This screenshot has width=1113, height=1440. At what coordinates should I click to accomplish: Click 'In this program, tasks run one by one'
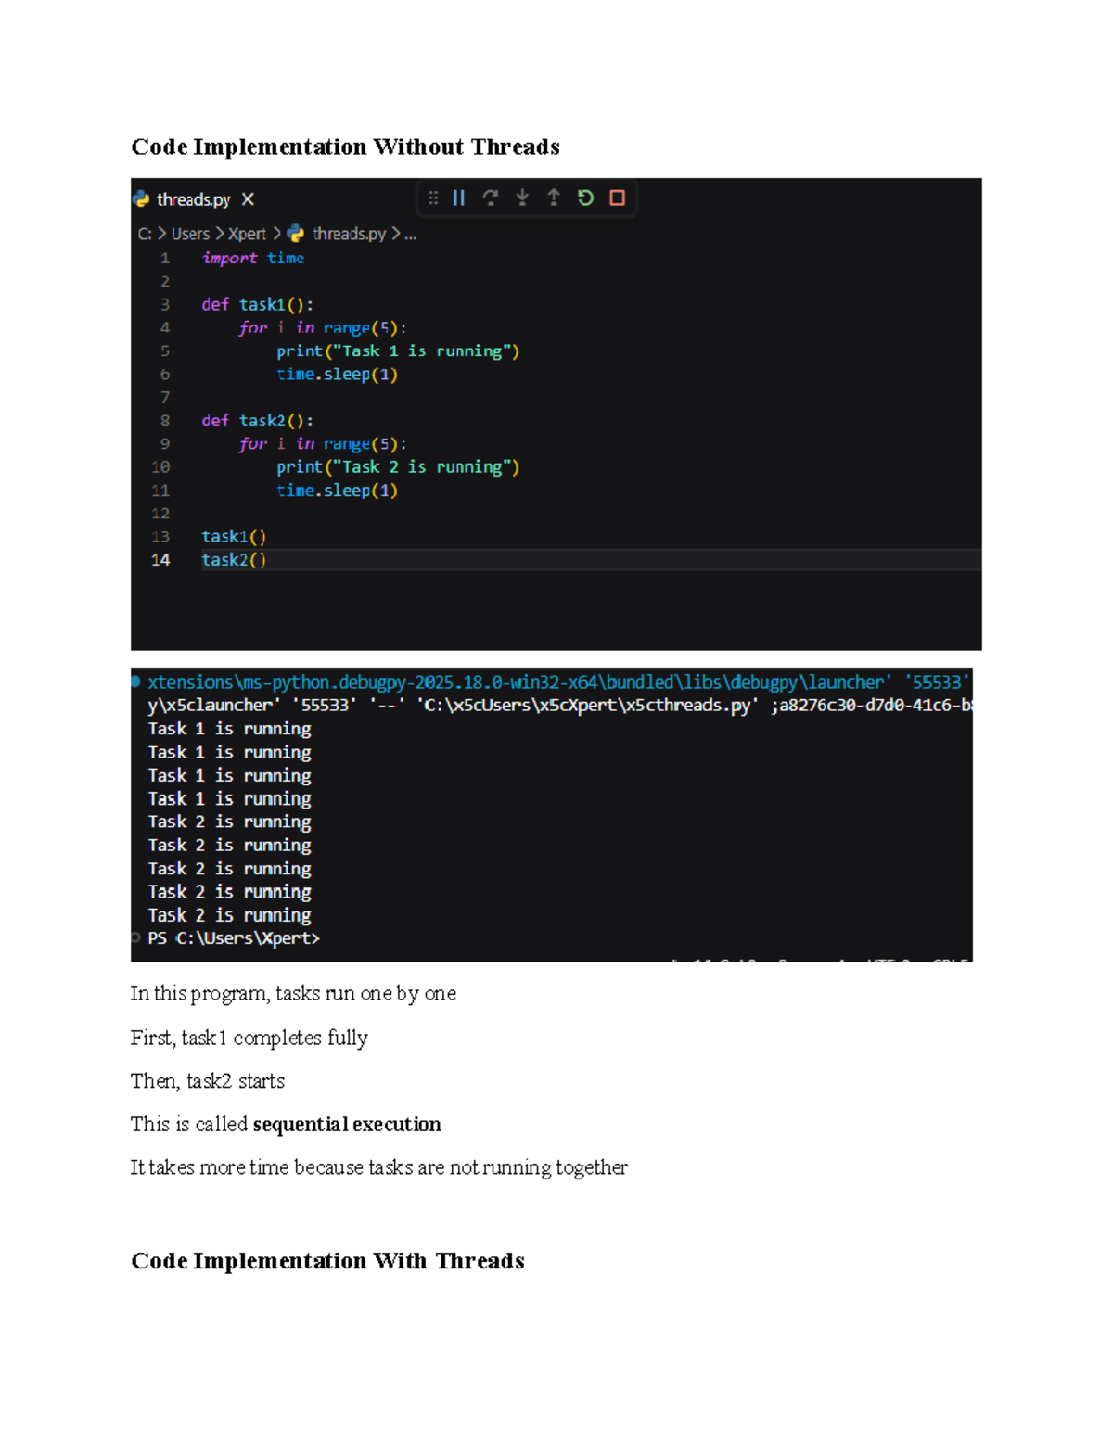(293, 994)
